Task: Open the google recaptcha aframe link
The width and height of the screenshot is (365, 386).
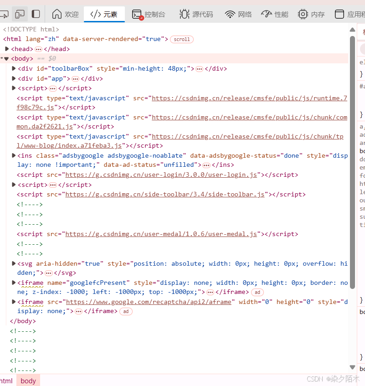Action: pos(149,302)
